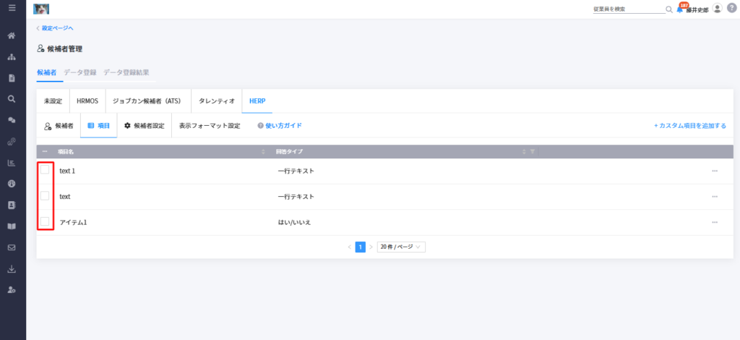Open the hamburger menu in the sidebar

tap(12, 7)
